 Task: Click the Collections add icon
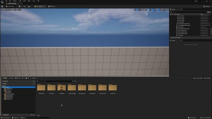(32, 115)
